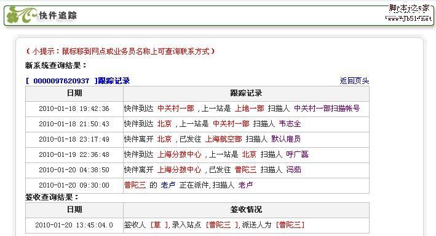Click tracking number 0000097620937 heading

click(77, 81)
